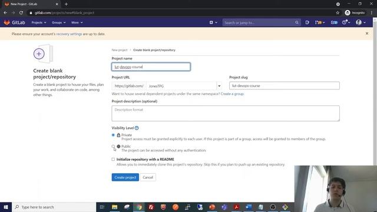This screenshot has width=377, height=212.
Task: Open a new browser tab
Action: pyautogui.click(x=66, y=4)
